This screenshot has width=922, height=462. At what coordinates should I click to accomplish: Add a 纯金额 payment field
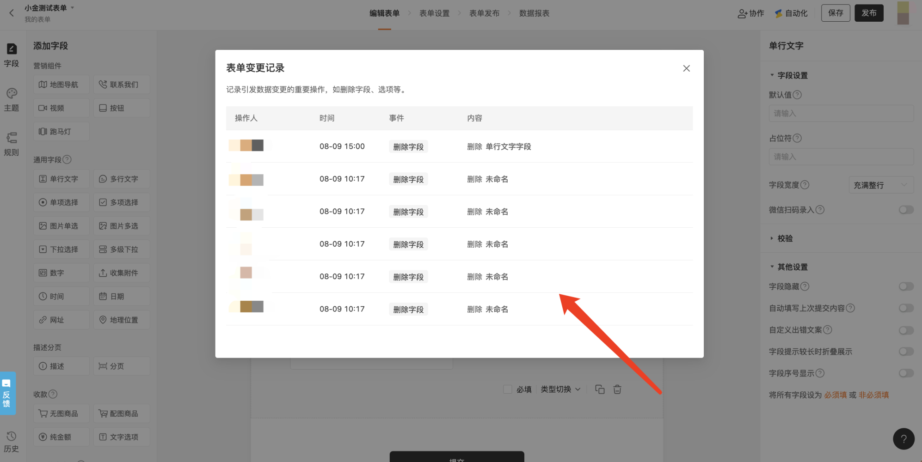point(61,437)
